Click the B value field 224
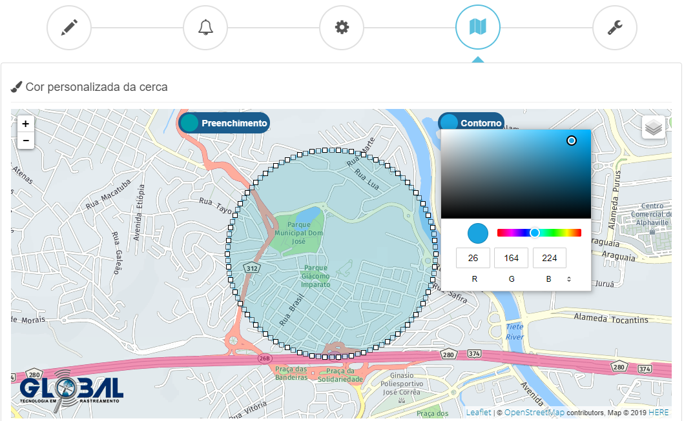The width and height of the screenshot is (684, 421). pos(549,258)
